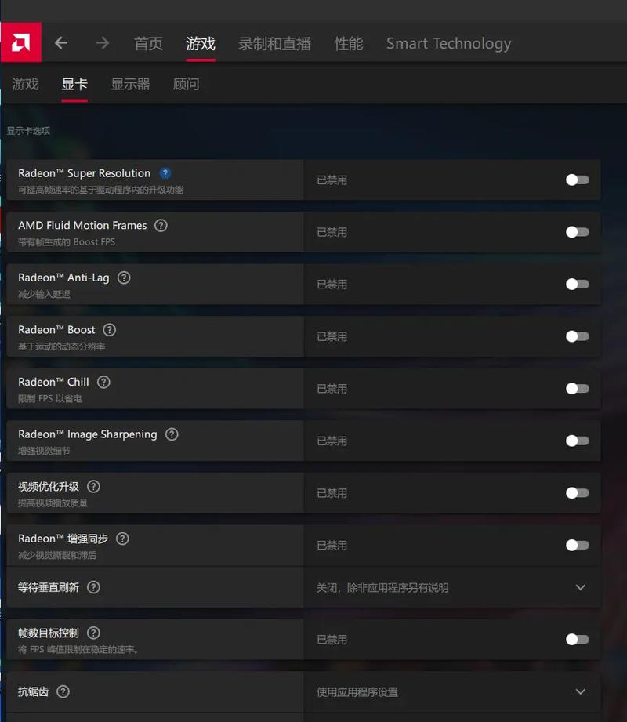Open help icon next to 等待垂直刷新

click(x=93, y=587)
